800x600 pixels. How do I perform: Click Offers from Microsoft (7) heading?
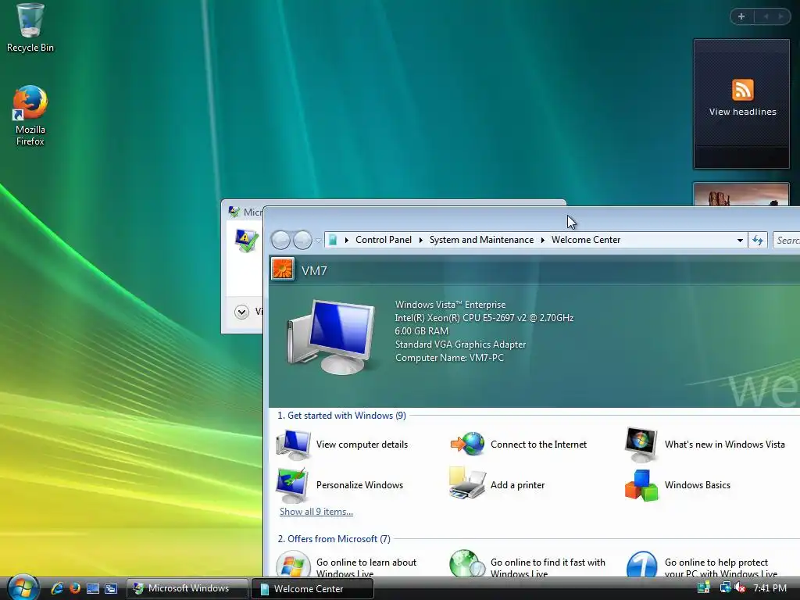click(x=334, y=539)
